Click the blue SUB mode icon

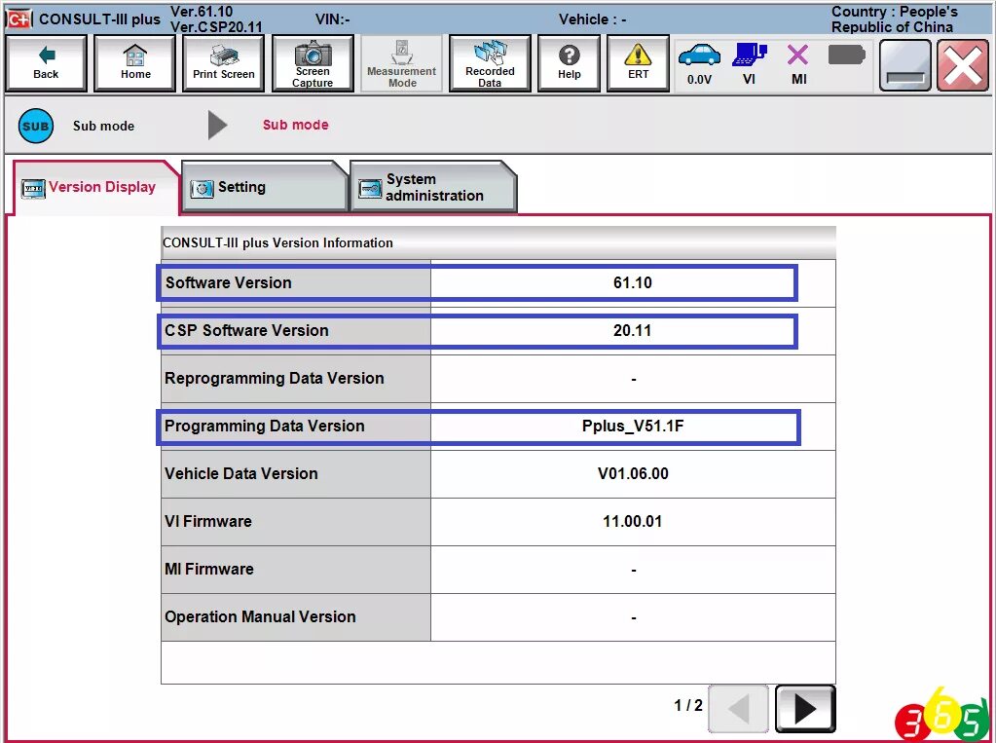click(x=36, y=126)
